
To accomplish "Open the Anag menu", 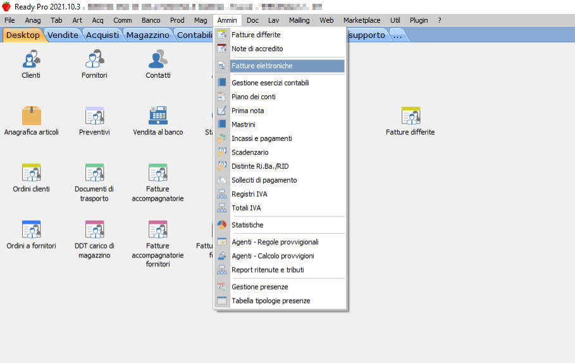I will tap(33, 20).
